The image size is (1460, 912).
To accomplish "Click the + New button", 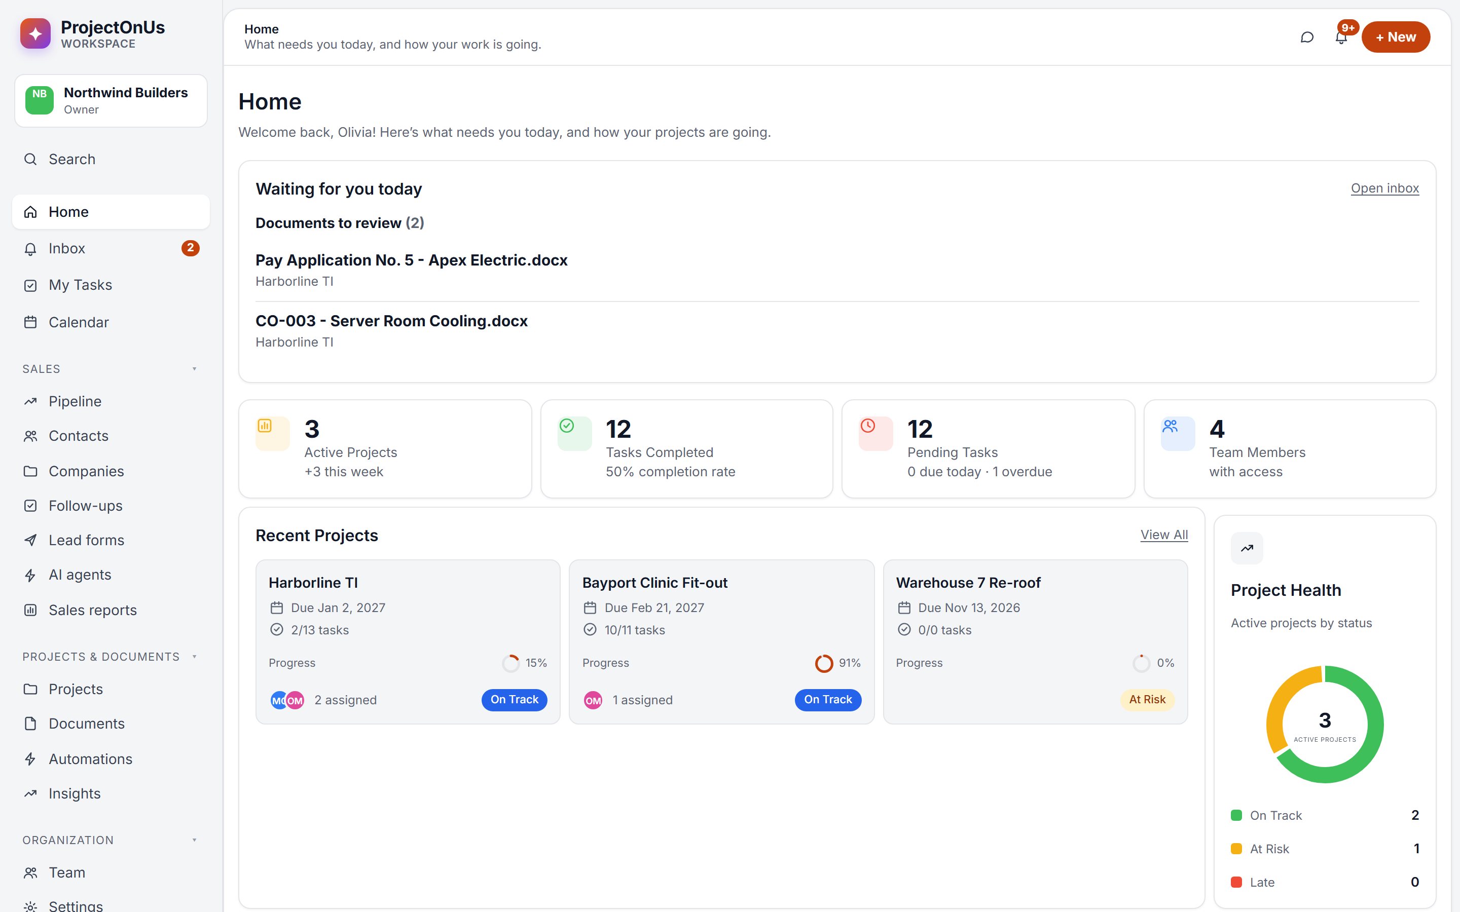I will point(1396,37).
